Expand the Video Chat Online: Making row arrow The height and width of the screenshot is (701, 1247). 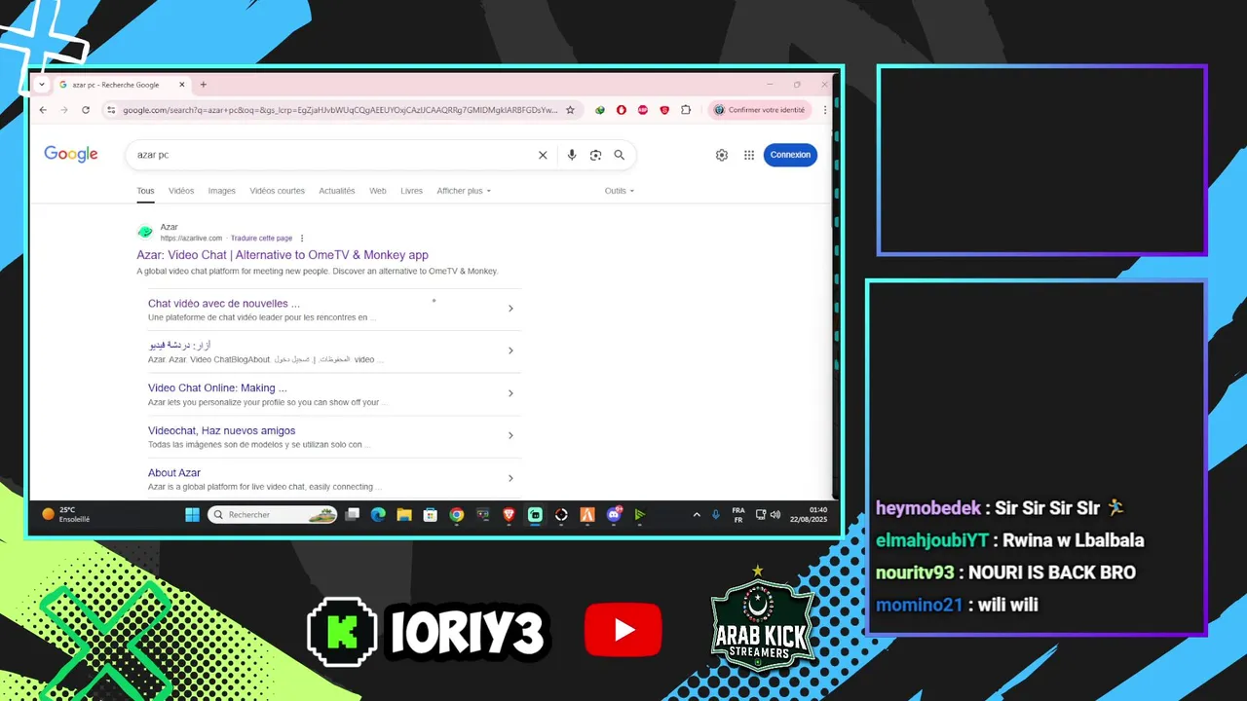[x=510, y=393]
